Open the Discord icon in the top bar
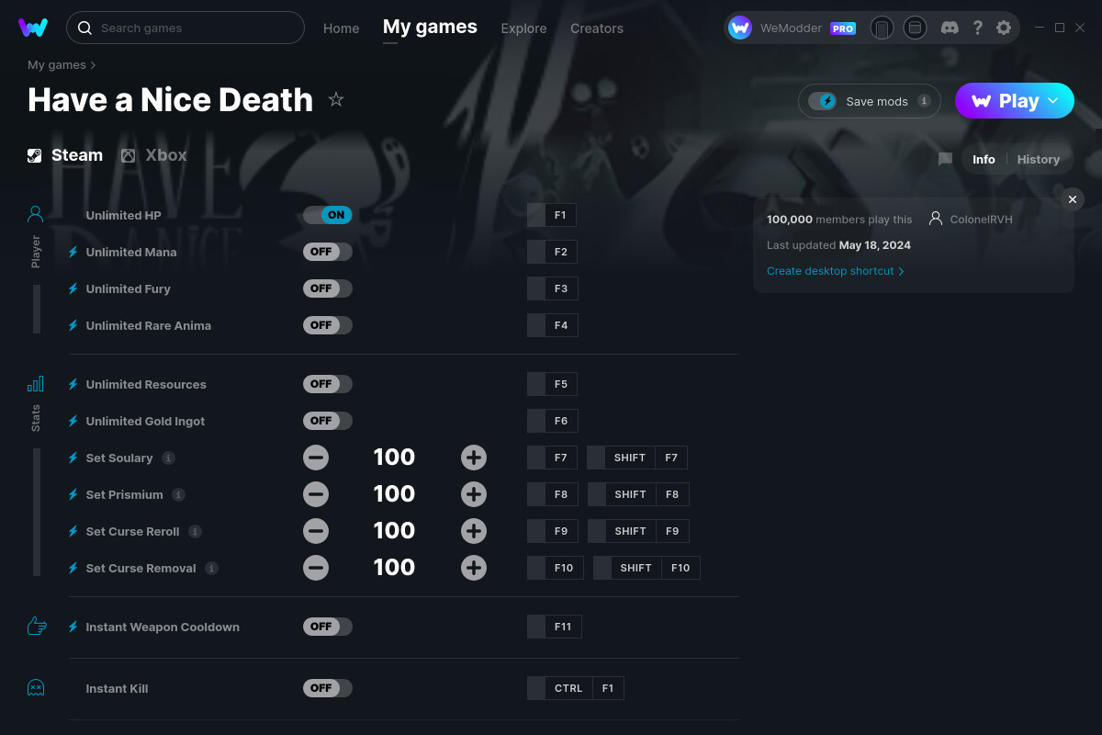The height and width of the screenshot is (735, 1102). click(950, 28)
